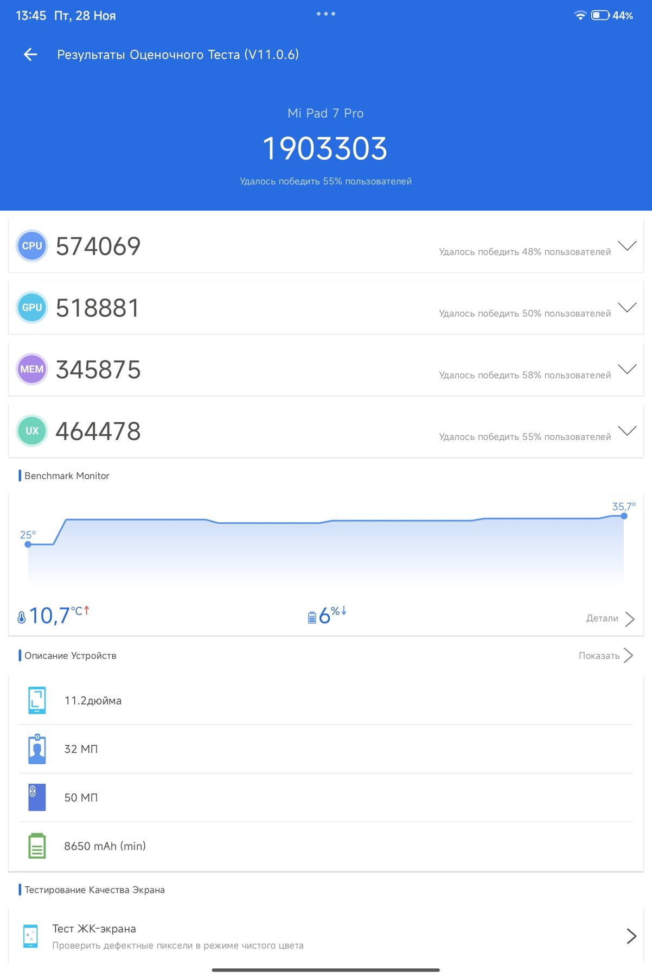Click the 10,7°C temperature rise value
The height and width of the screenshot is (977, 652).
pyautogui.click(x=59, y=616)
